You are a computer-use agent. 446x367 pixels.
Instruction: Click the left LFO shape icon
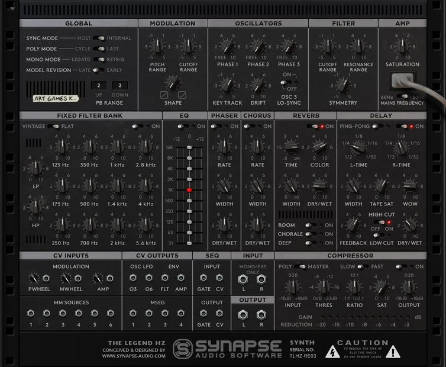(164, 95)
